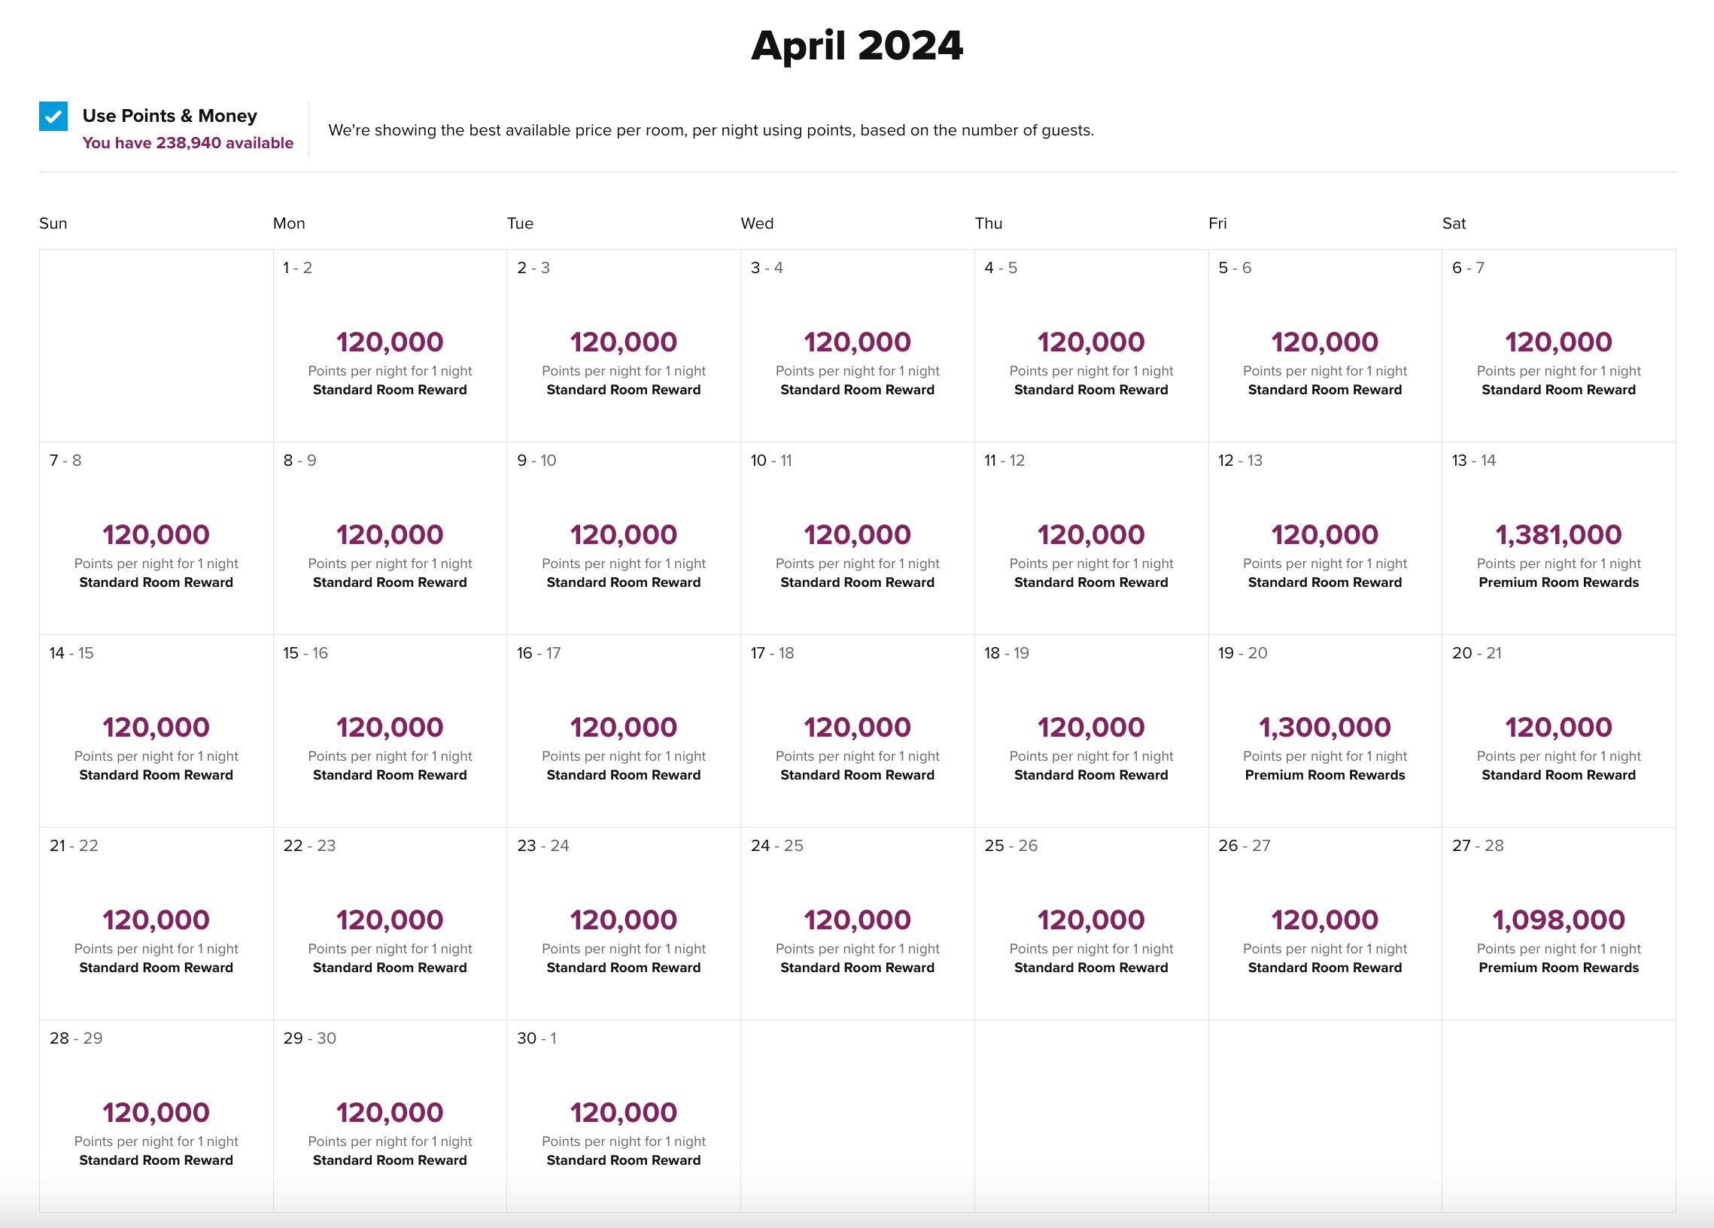
Task: Choose the April 22 - 23 Monday night
Action: (389, 923)
